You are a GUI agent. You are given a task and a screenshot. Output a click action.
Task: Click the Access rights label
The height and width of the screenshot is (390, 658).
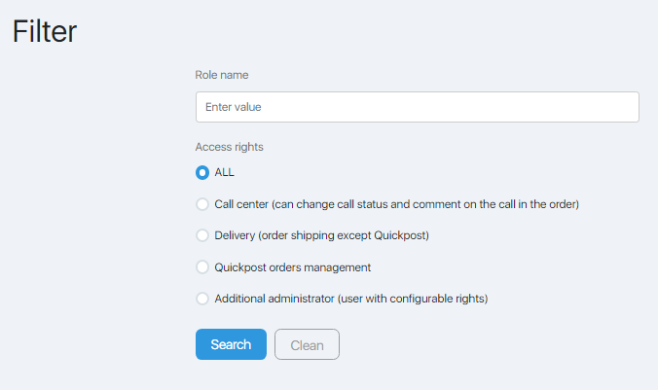pos(229,147)
